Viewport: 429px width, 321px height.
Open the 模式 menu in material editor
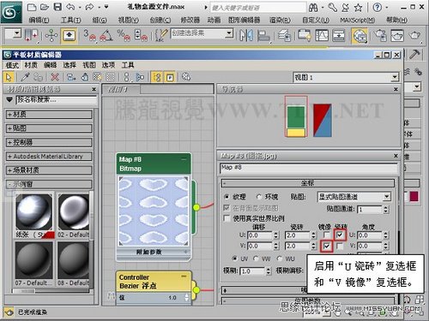12,65
